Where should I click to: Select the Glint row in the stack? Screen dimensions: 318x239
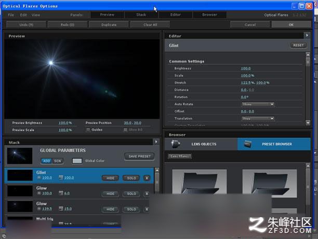point(79,175)
